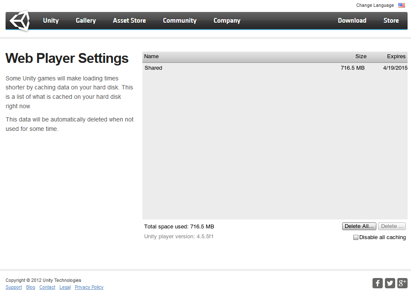The image size is (411, 296).
Task: Open the Support footer link
Action: pyautogui.click(x=14, y=287)
